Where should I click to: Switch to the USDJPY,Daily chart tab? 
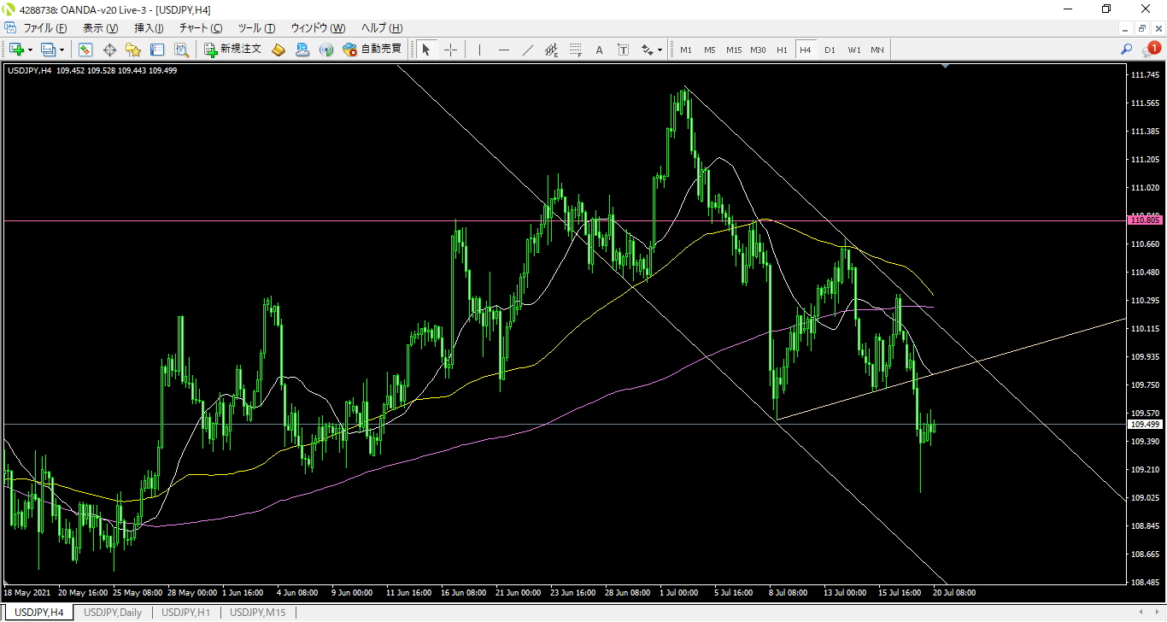click(113, 613)
